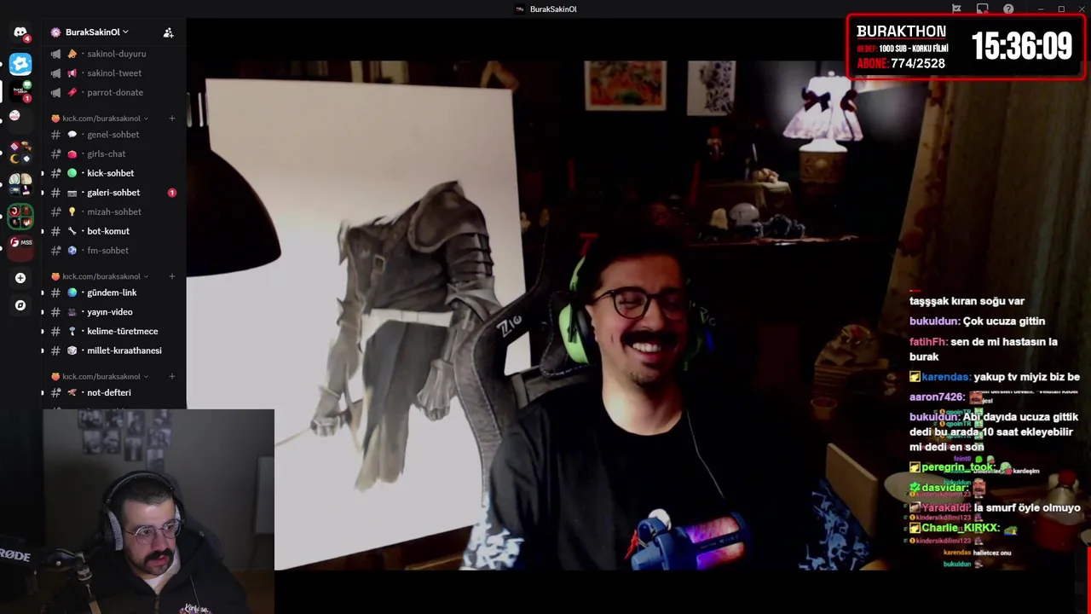Open the not-defteri channel

113,392
